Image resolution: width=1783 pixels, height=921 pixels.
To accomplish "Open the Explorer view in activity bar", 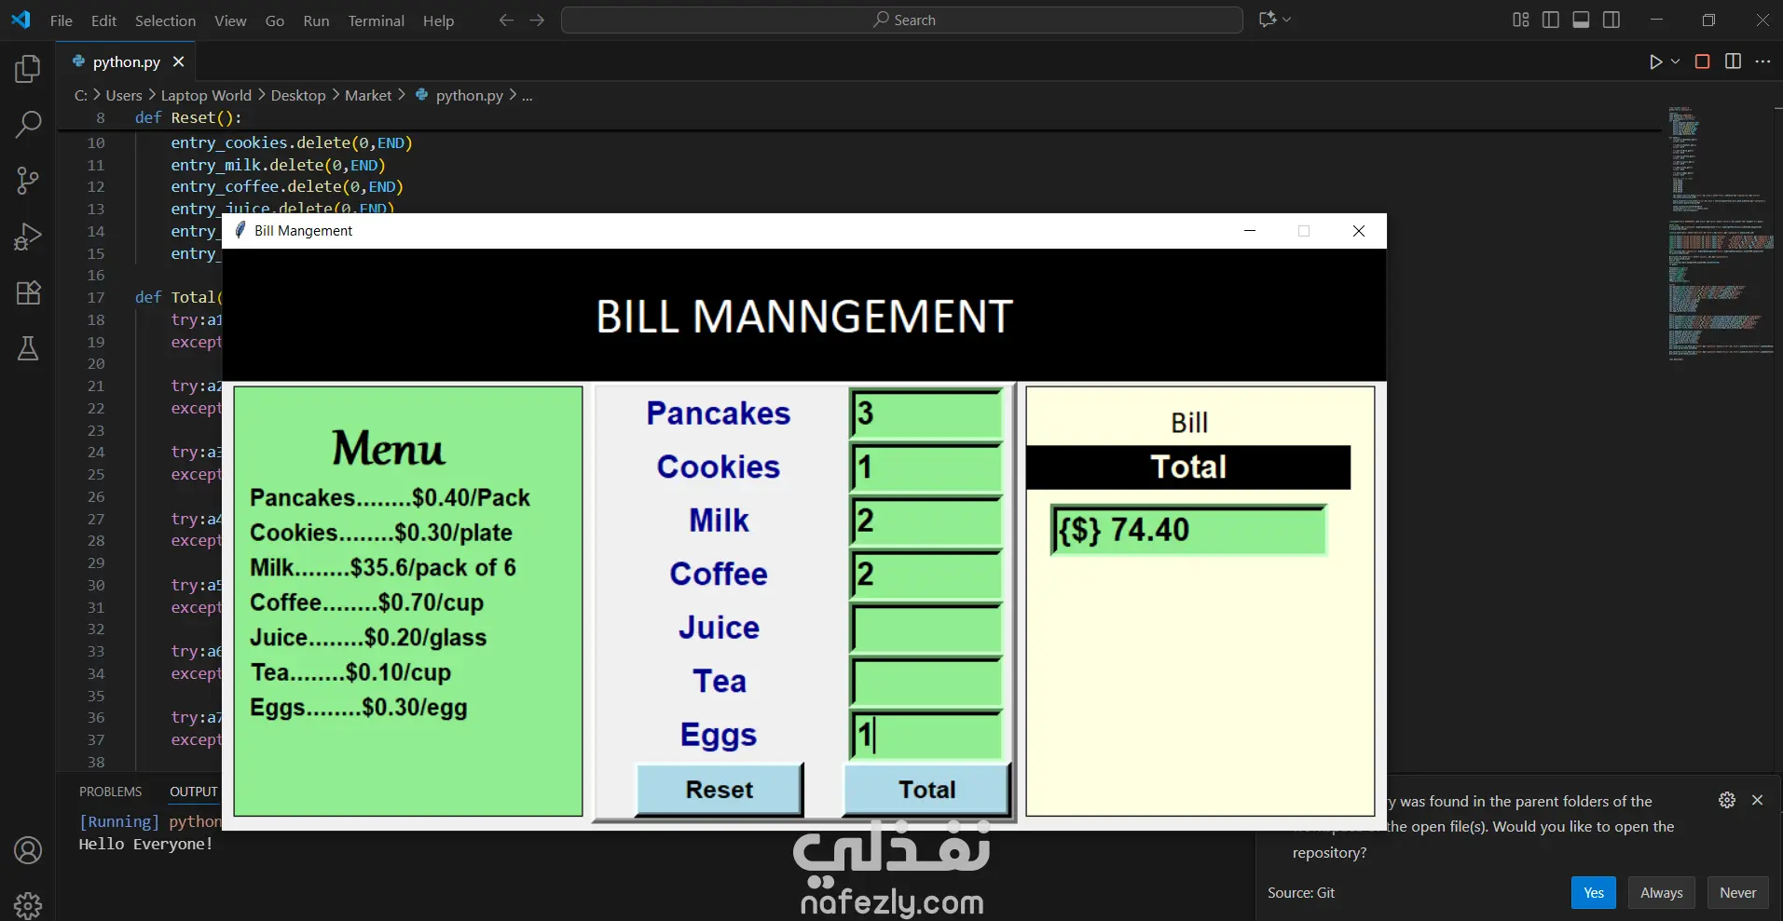I will [x=28, y=69].
